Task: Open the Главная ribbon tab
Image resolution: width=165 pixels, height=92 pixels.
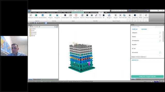Action: click(x=34, y=13)
